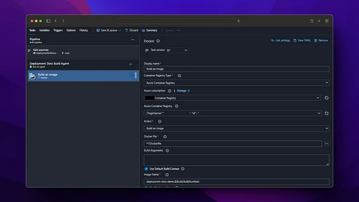Open the Action dropdown
Image resolution: width=359 pixels, height=202 pixels.
coord(236,128)
